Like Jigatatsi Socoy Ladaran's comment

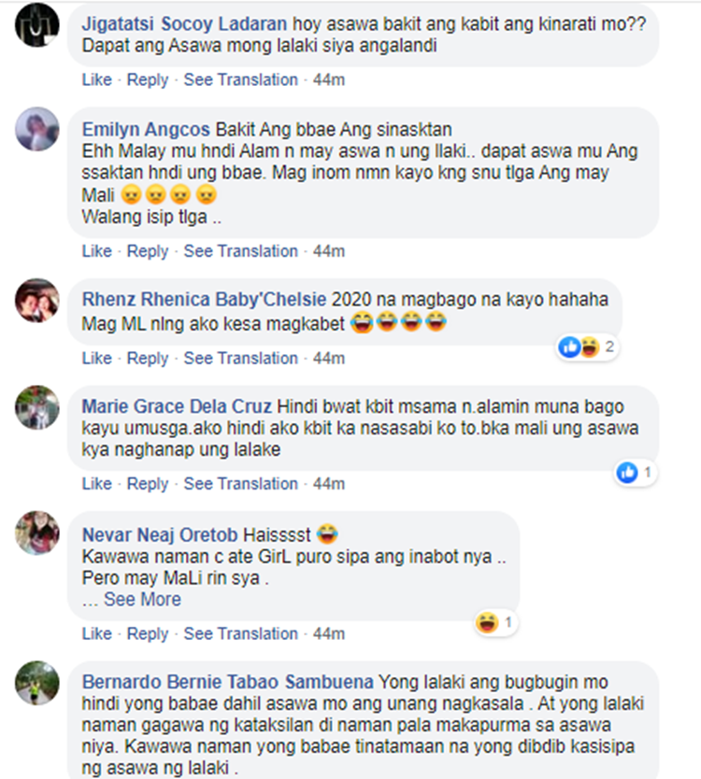point(97,79)
